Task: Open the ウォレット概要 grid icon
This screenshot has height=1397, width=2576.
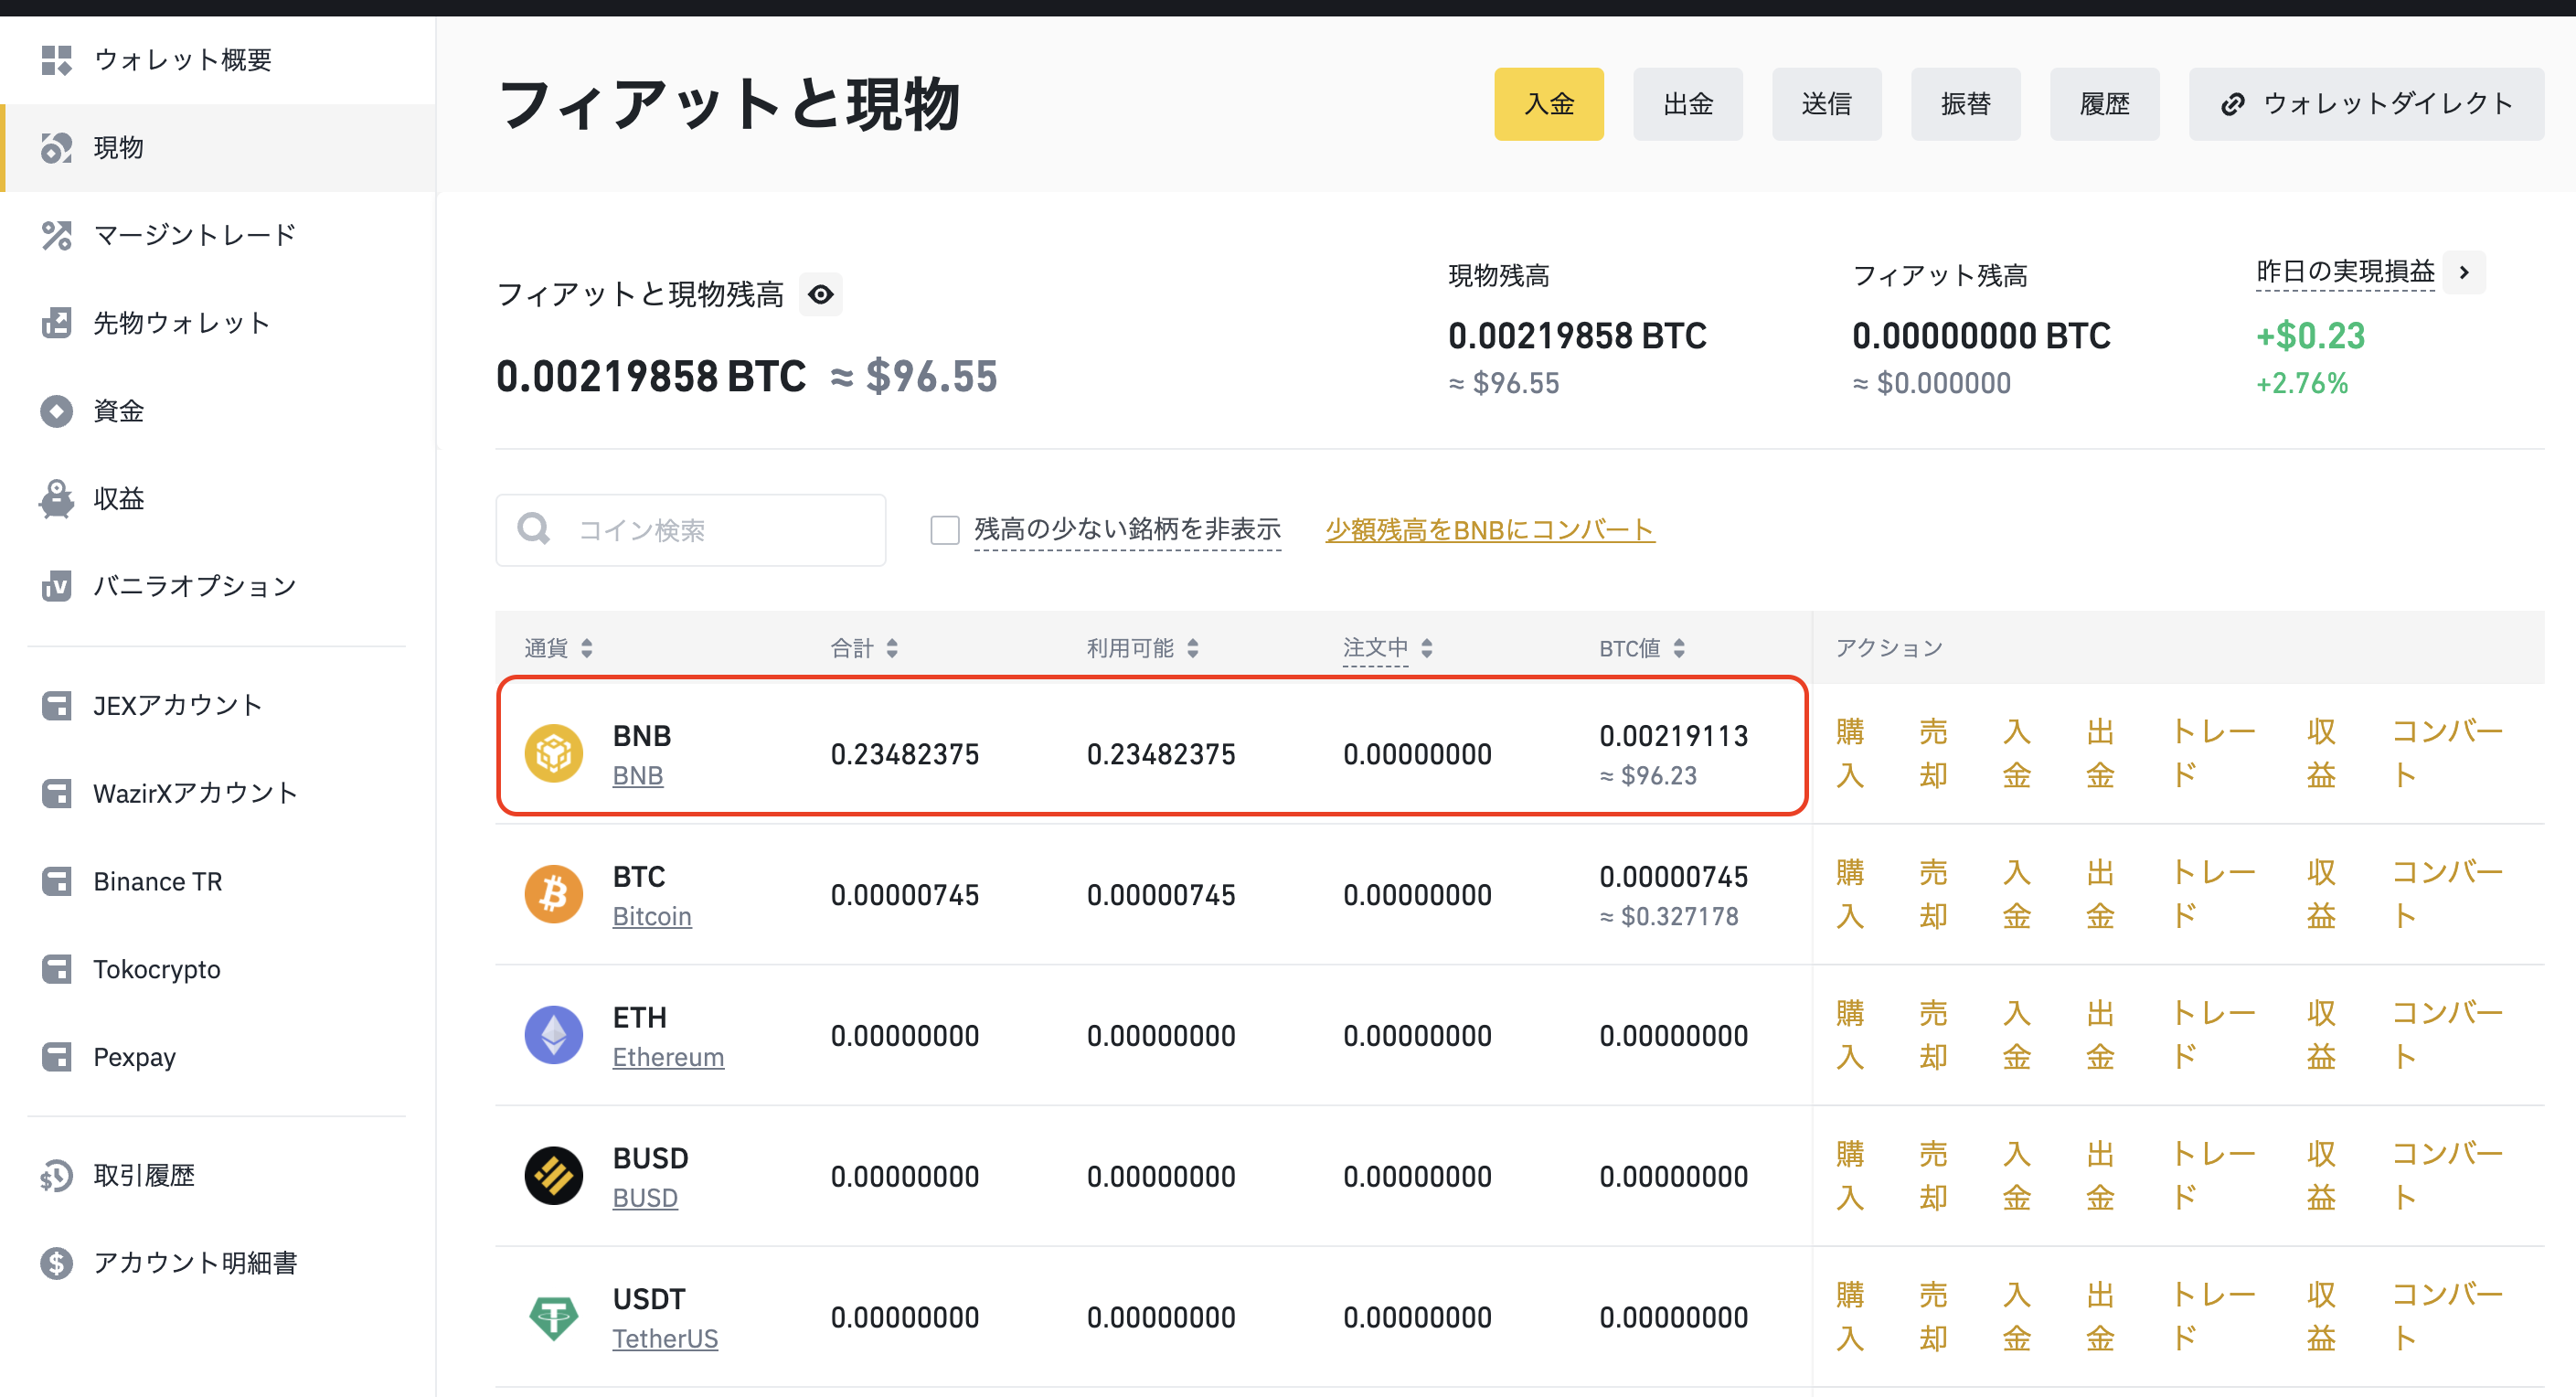Action: 57,60
